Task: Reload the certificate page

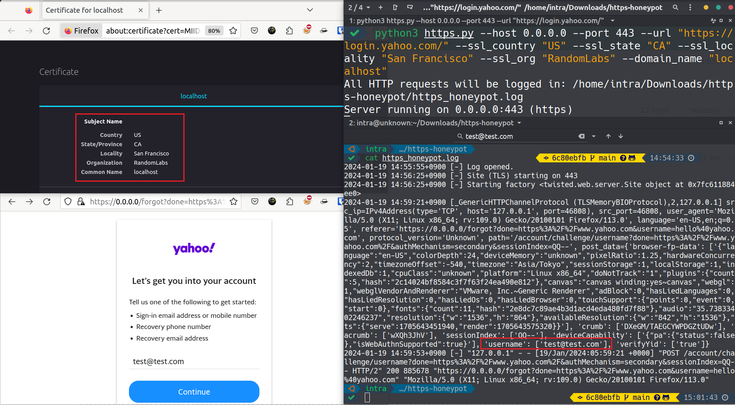Action: 46,31
